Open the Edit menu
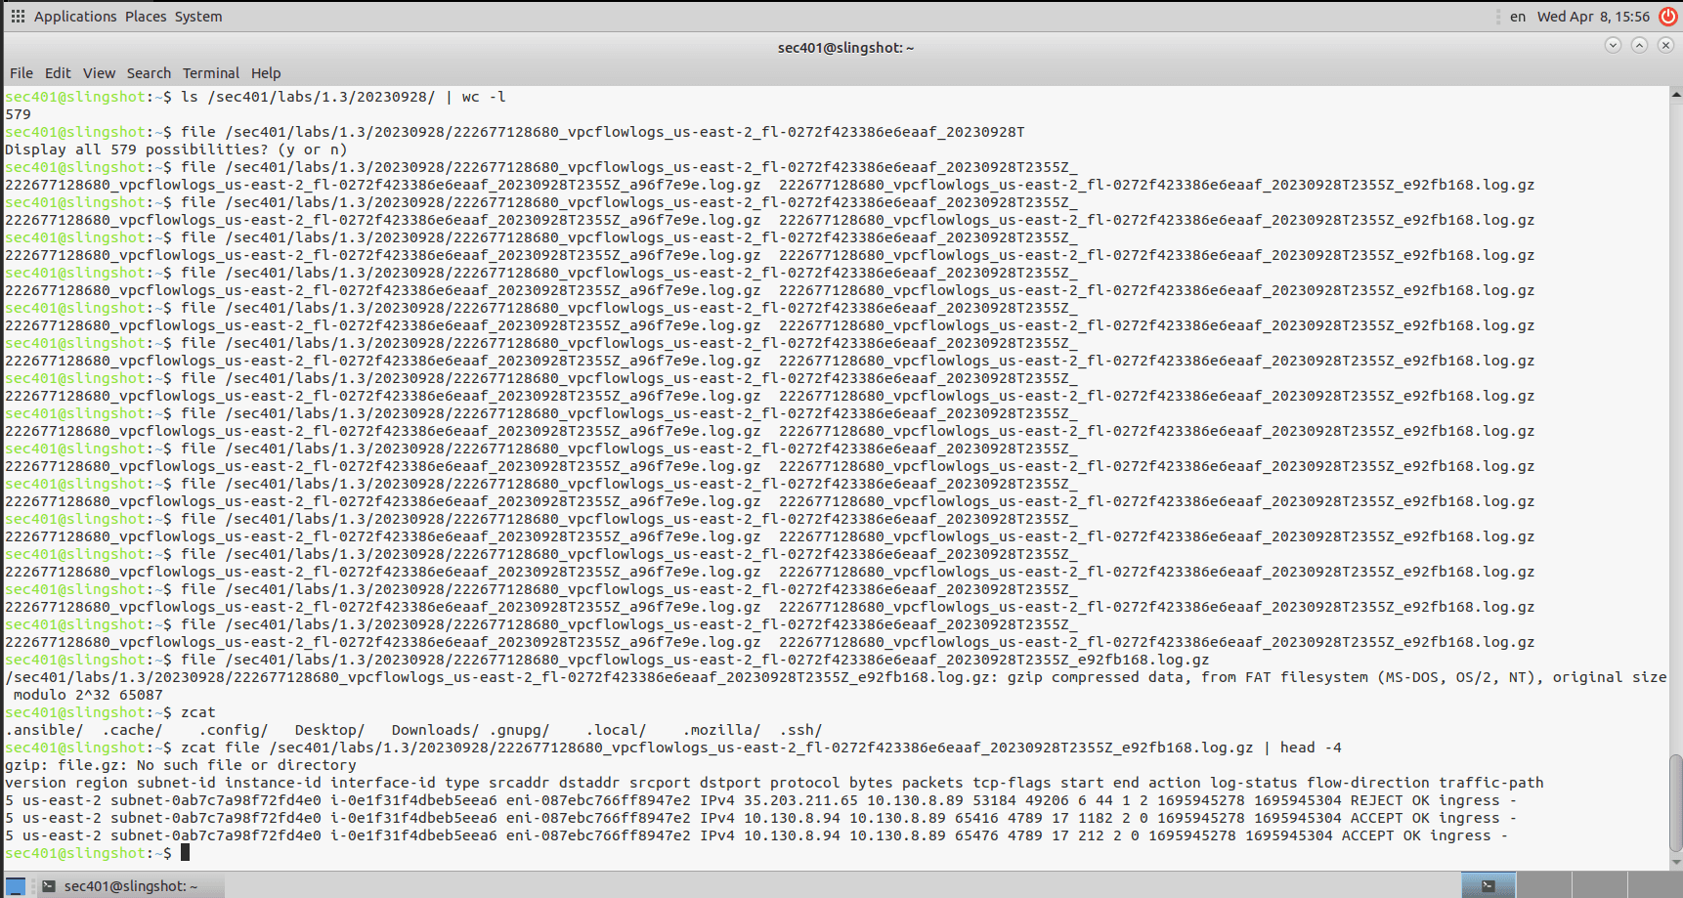 (x=58, y=72)
